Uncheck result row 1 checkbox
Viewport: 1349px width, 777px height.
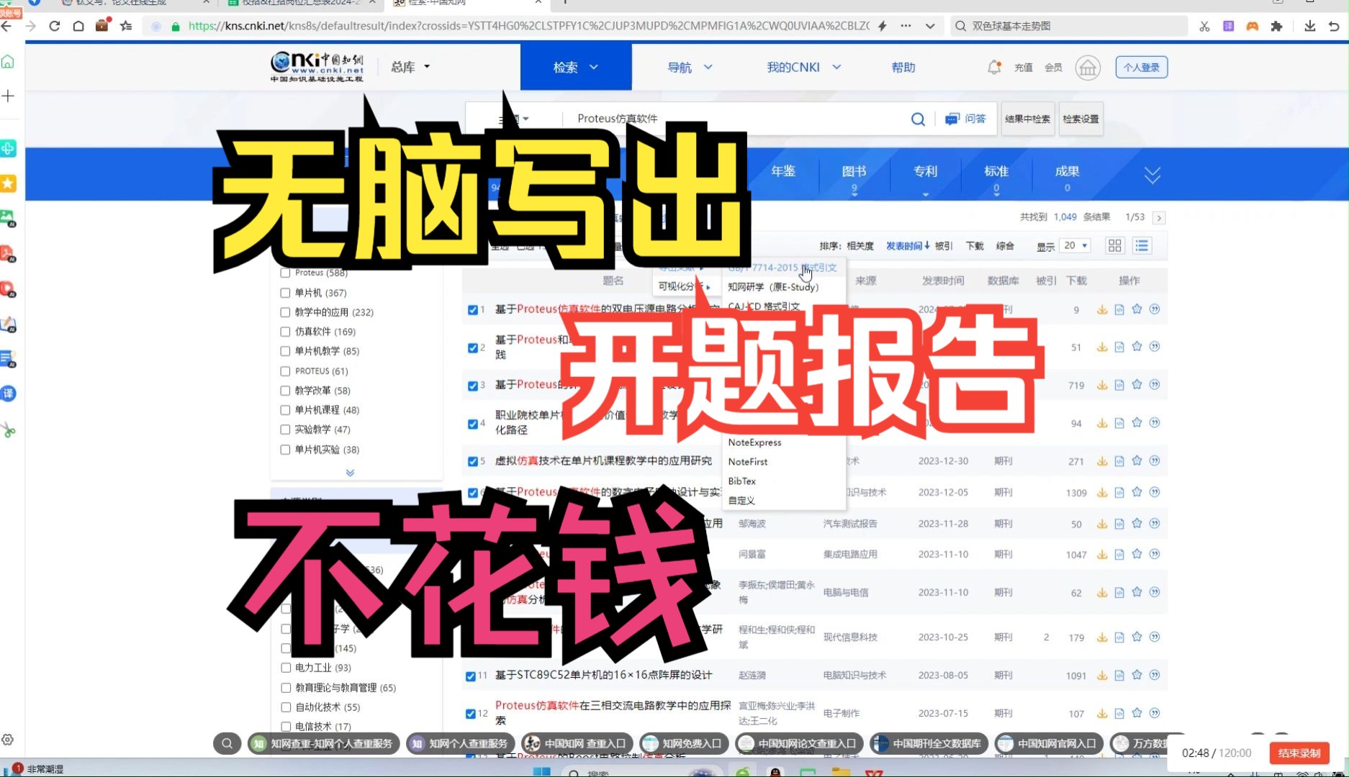(473, 309)
